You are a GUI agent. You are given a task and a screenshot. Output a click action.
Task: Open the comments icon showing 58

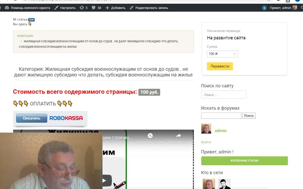coord(96,8)
